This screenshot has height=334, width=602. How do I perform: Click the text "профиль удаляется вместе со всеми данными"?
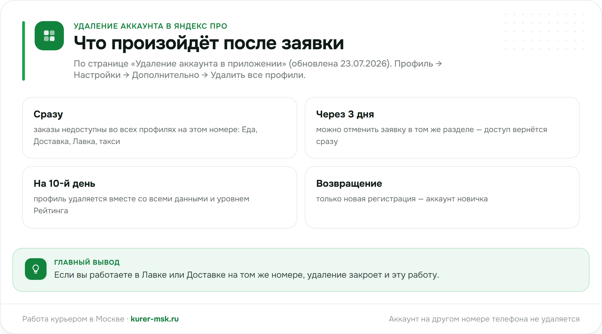(x=121, y=199)
